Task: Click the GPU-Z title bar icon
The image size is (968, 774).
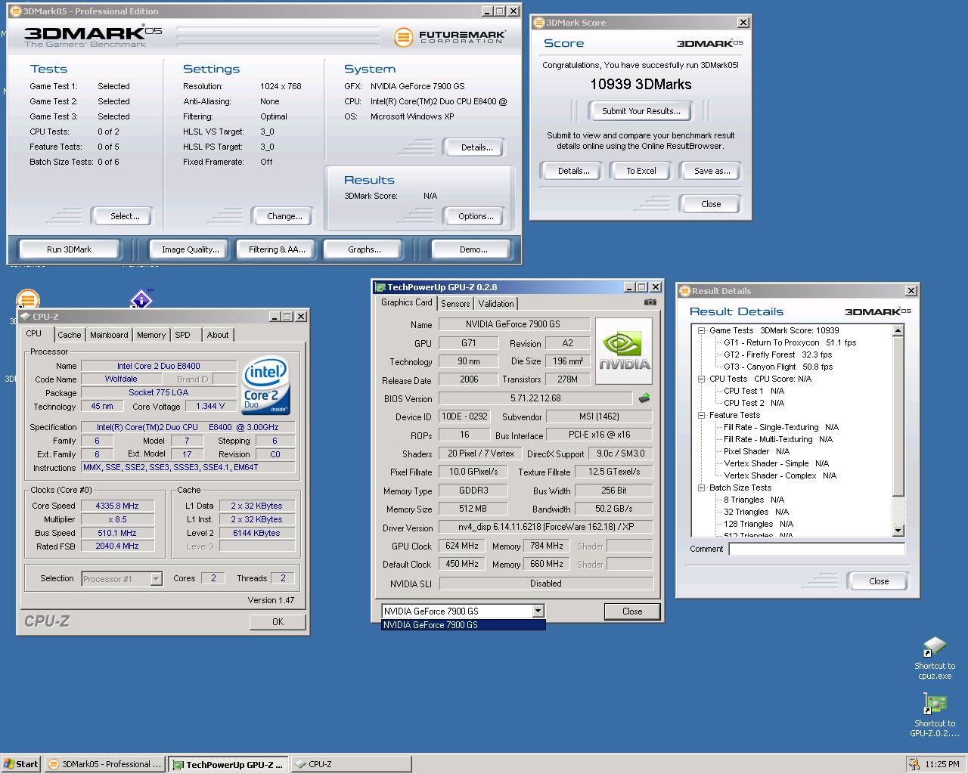Action: pos(380,287)
